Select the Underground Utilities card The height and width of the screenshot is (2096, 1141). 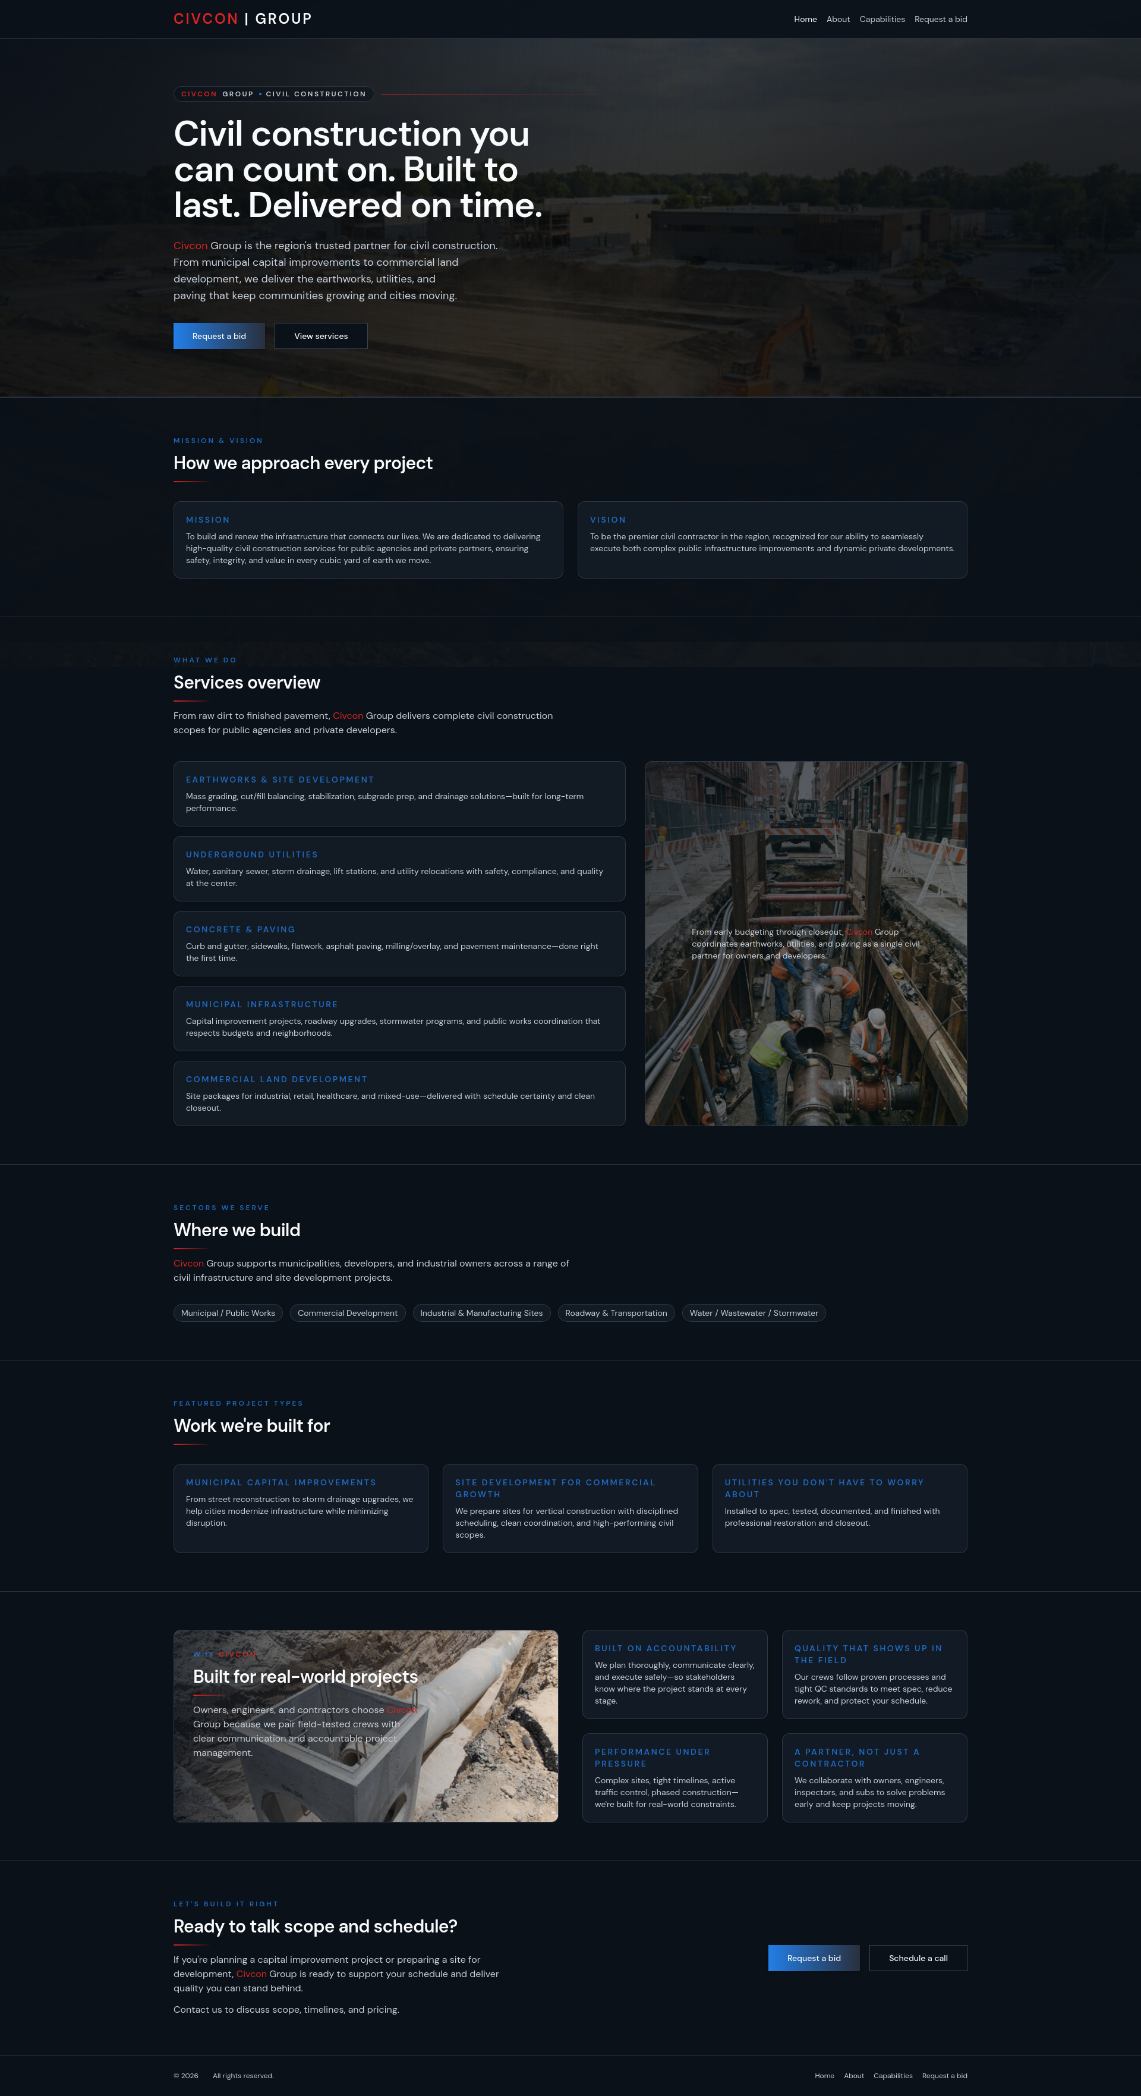[x=399, y=868]
